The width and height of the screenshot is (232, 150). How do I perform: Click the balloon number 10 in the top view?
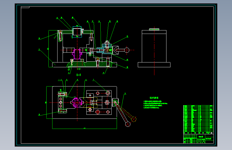39,115
